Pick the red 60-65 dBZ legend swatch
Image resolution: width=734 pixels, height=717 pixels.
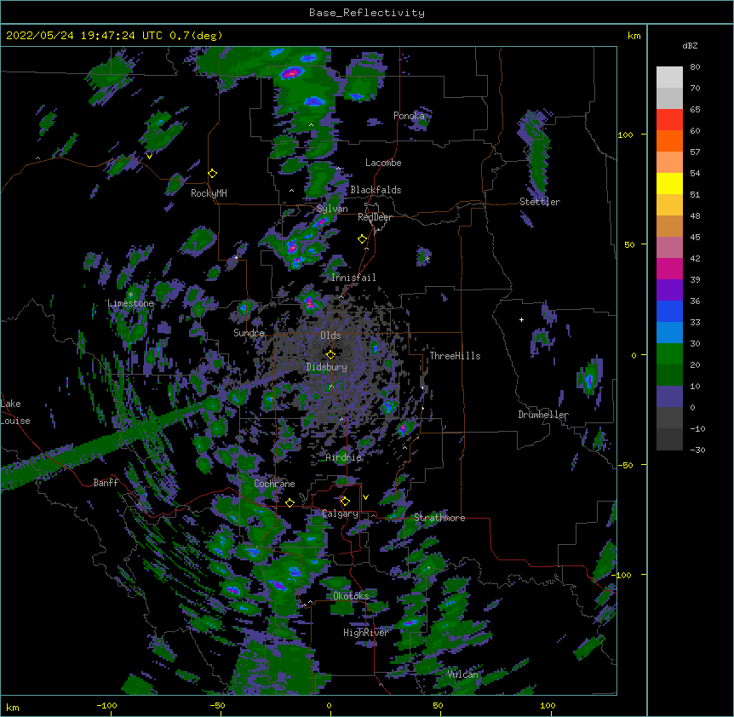coord(669,119)
